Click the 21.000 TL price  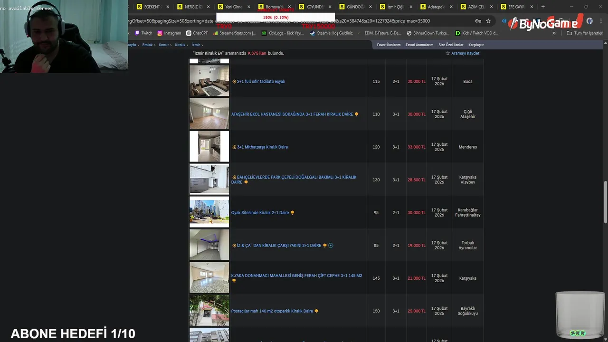pyautogui.click(x=417, y=278)
